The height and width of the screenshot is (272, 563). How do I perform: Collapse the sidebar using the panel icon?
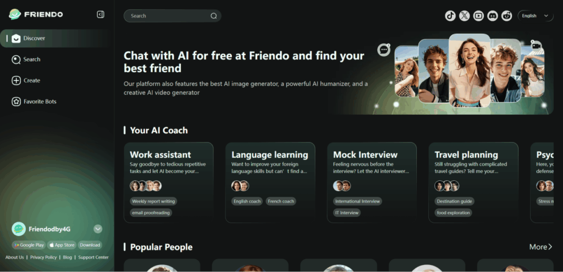pos(100,14)
